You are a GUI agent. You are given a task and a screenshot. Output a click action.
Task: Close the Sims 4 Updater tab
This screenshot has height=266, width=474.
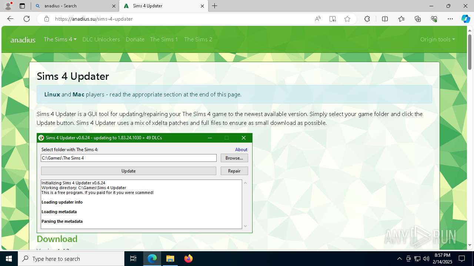202,6
